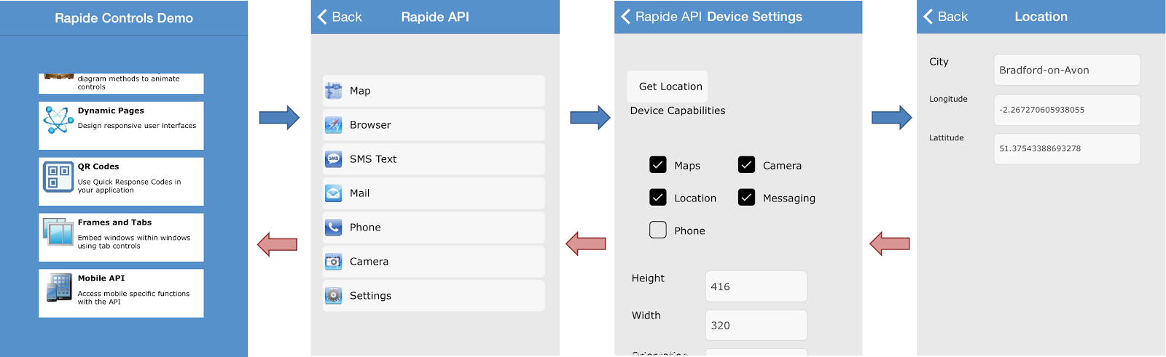Click the Height input field
Viewport: 1166px width, 357px height.
point(756,286)
